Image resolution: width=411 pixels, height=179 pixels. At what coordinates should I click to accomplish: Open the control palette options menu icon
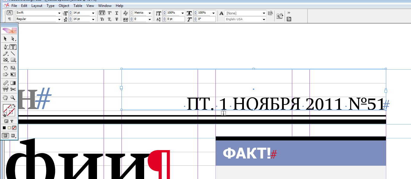289,19
